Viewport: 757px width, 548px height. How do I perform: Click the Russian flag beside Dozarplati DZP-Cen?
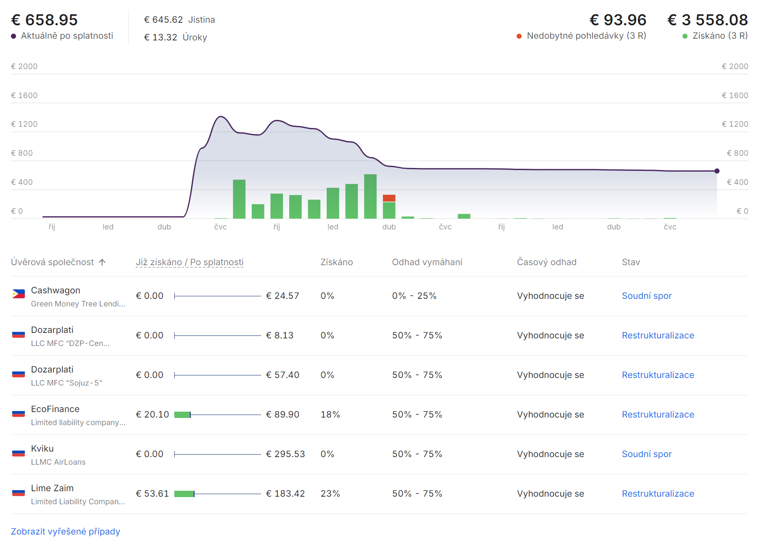coord(19,335)
